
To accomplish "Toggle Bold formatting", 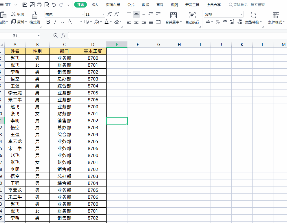I will 48,22.
